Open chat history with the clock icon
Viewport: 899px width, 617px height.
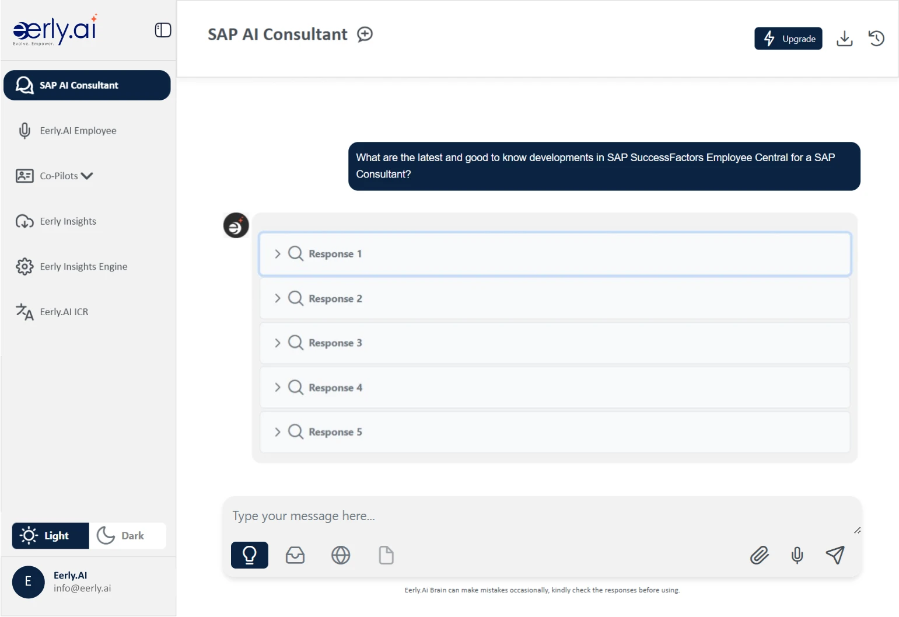(x=876, y=38)
